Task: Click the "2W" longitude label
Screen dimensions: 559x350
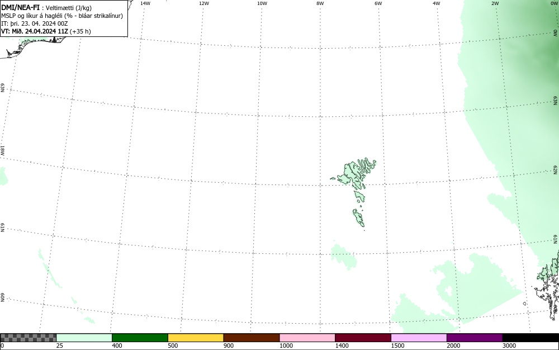Action: pyautogui.click(x=495, y=3)
